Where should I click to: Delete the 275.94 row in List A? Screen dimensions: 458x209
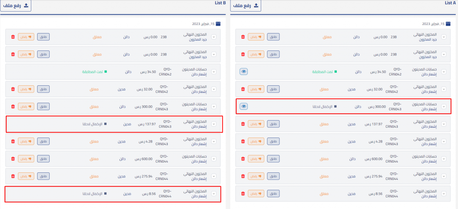[243, 176]
